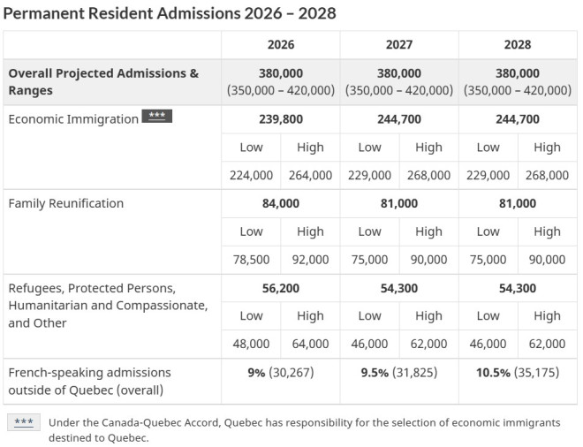Viewport: 583px width, 447px height.
Task: Select the 56,200 Refugees target for 2026
Action: (281, 287)
